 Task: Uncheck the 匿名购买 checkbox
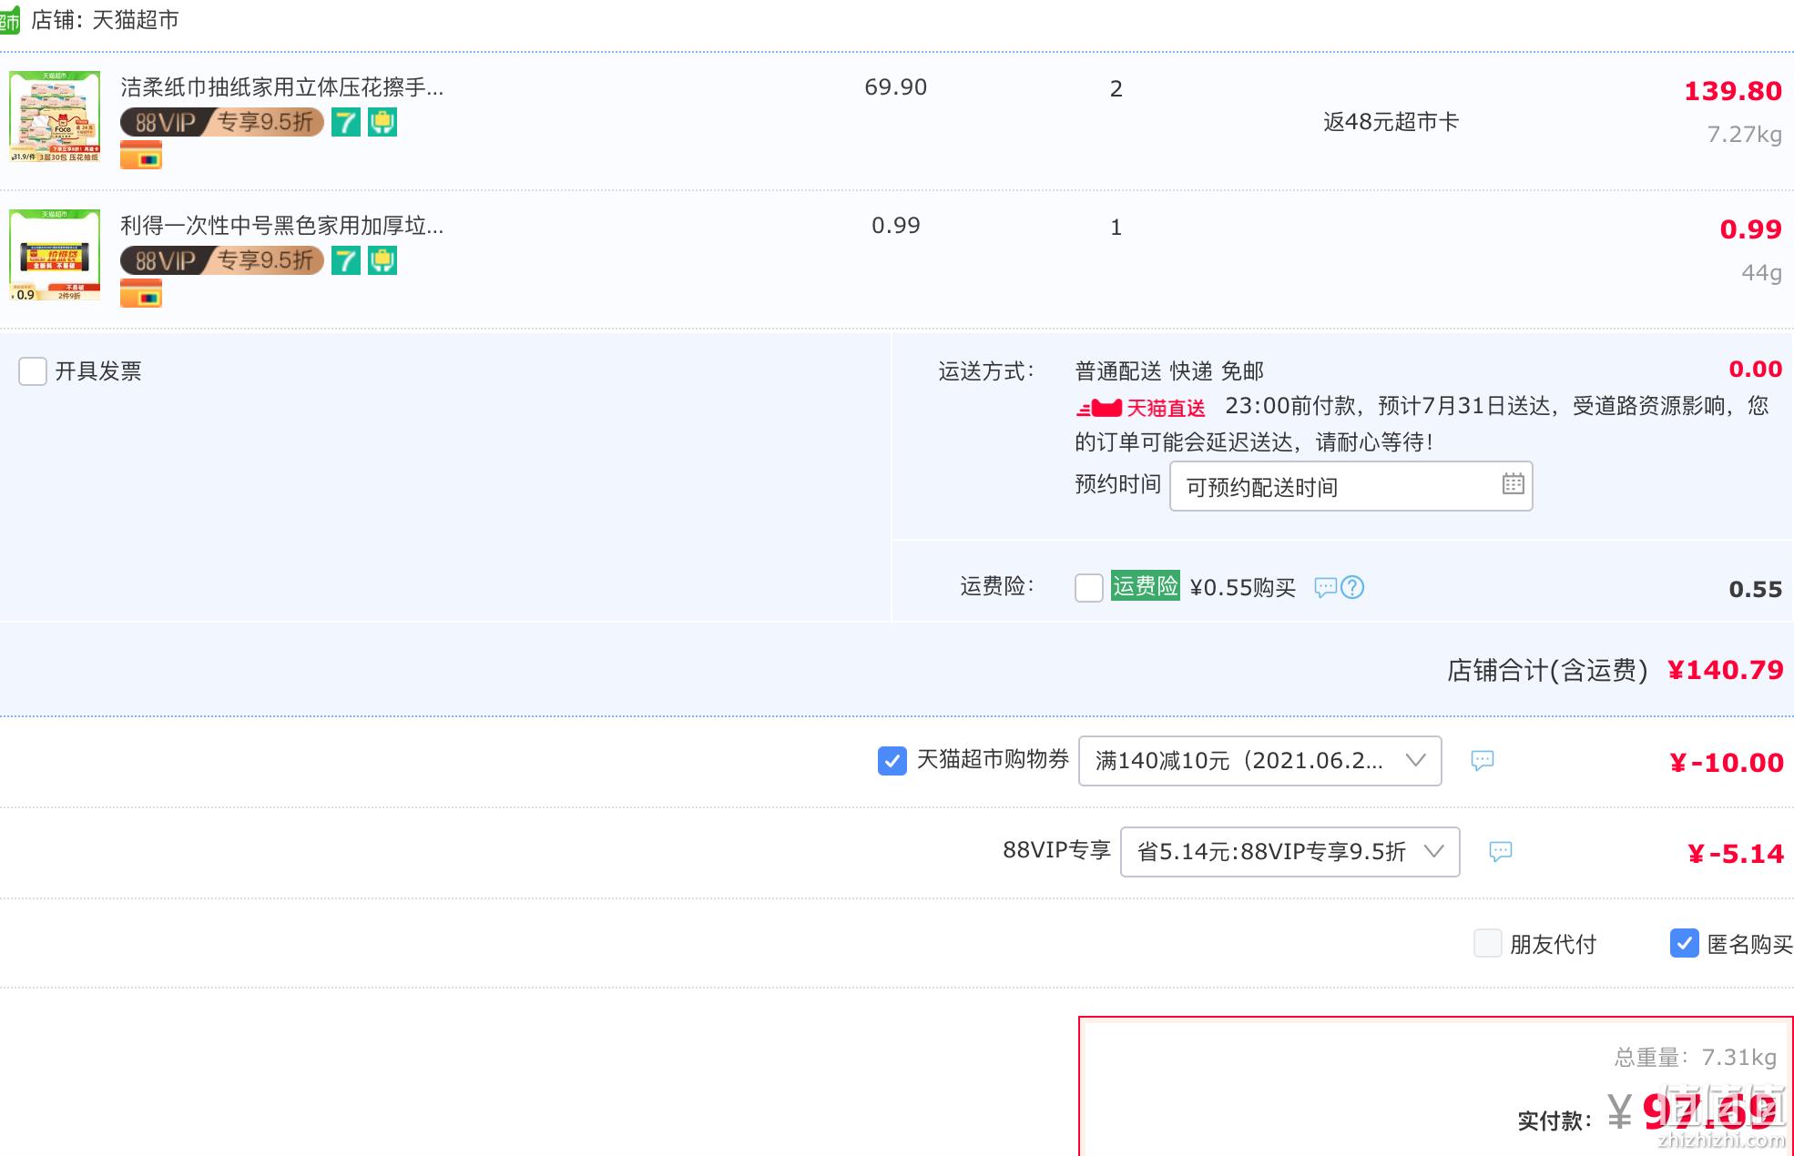pyautogui.click(x=1685, y=943)
